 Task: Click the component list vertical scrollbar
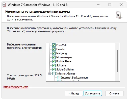pos(117,61)
